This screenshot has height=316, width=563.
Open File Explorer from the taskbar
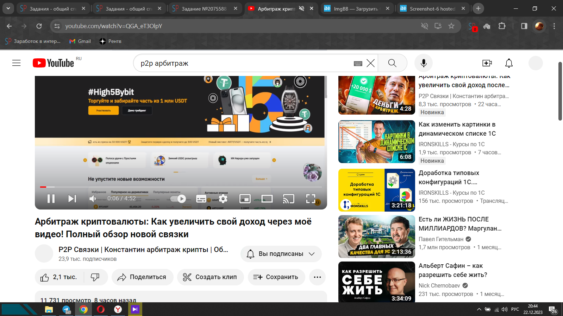pos(49,309)
